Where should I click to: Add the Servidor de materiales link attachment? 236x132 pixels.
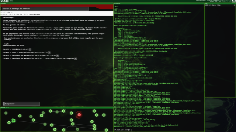[x=57, y=55]
